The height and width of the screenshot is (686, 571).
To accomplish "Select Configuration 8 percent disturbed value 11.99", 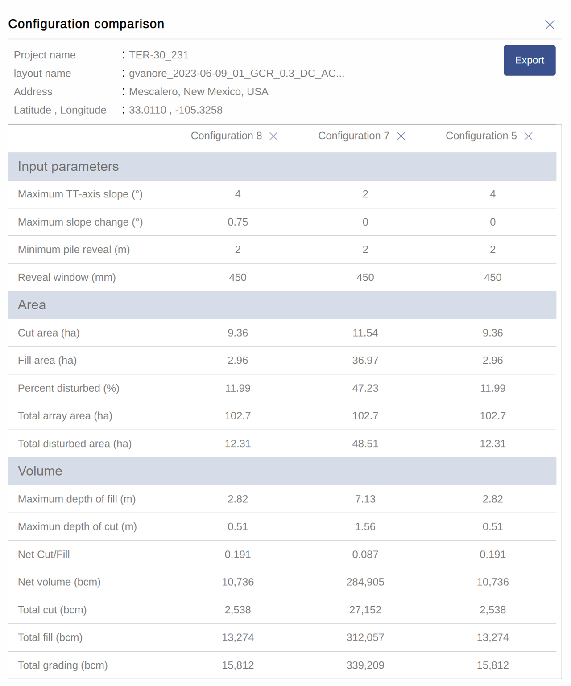I will tap(237, 388).
